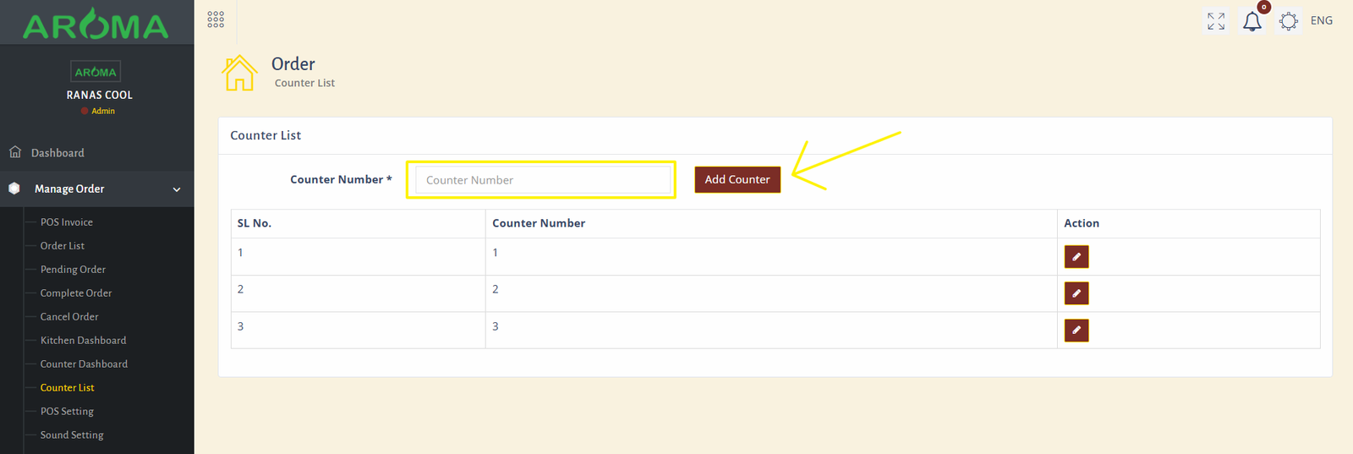
Task: Click the yellow home icon
Action: coord(239,73)
